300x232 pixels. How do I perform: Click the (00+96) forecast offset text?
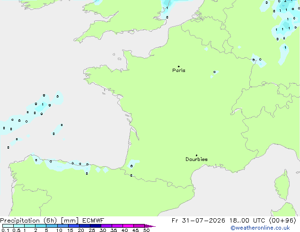coord(282,221)
